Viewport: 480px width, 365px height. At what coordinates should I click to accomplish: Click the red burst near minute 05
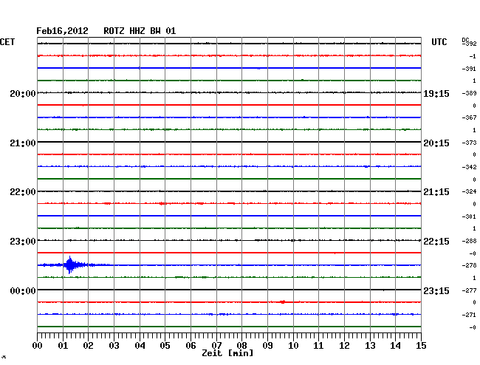click(162, 203)
